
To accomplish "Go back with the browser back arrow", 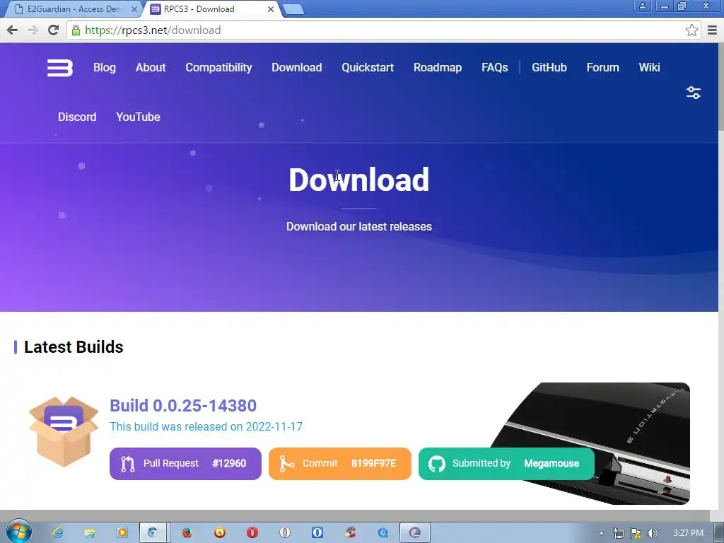I will 13,30.
